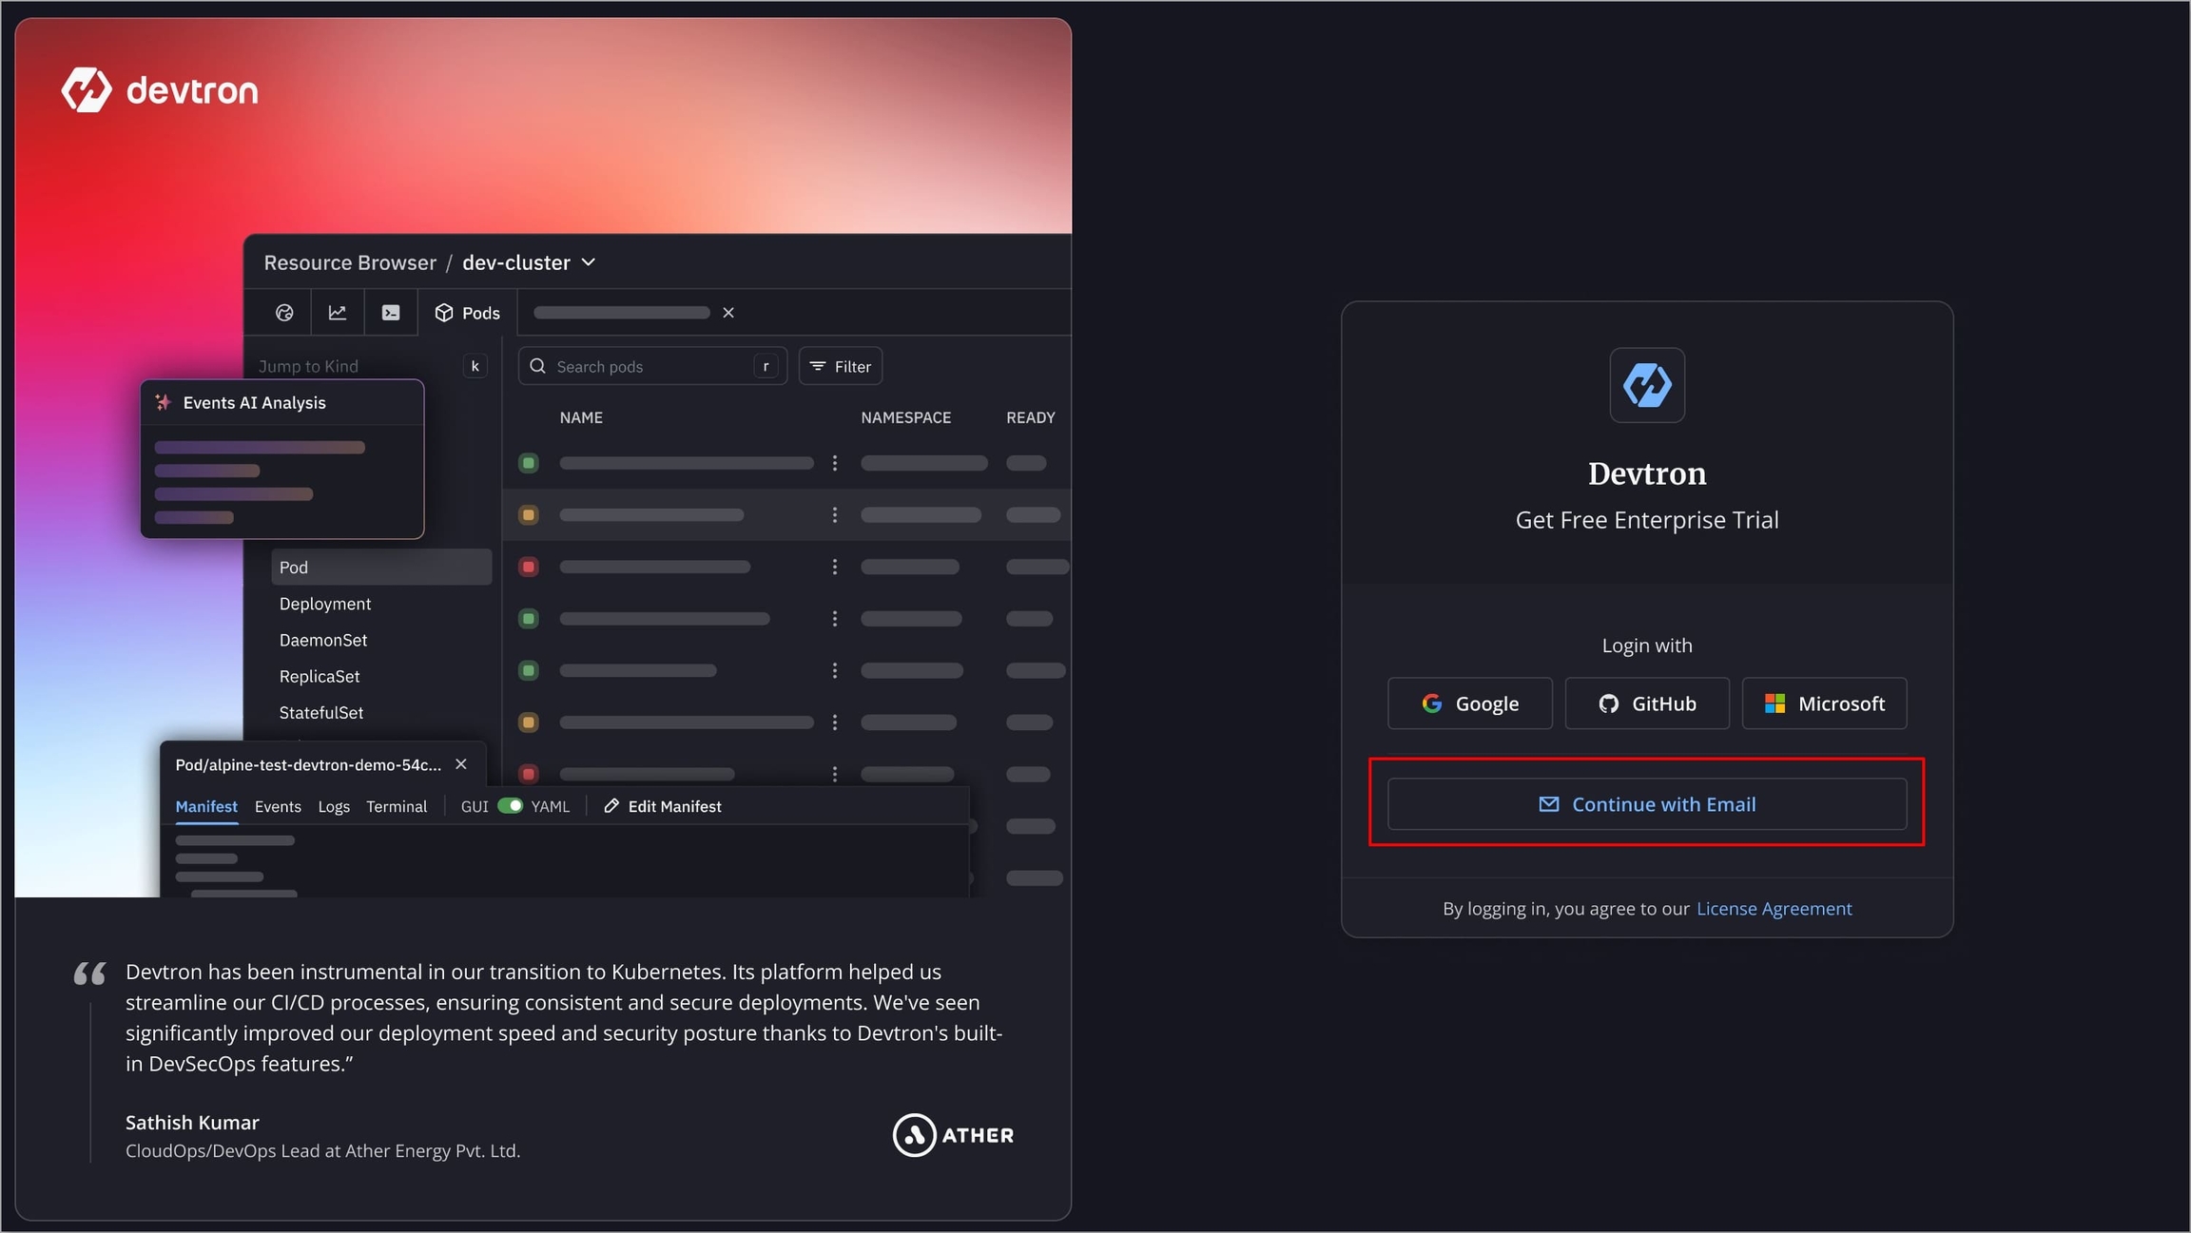This screenshot has width=2191, height=1233.
Task: Click the r shortcut badge in search
Action: [766, 366]
